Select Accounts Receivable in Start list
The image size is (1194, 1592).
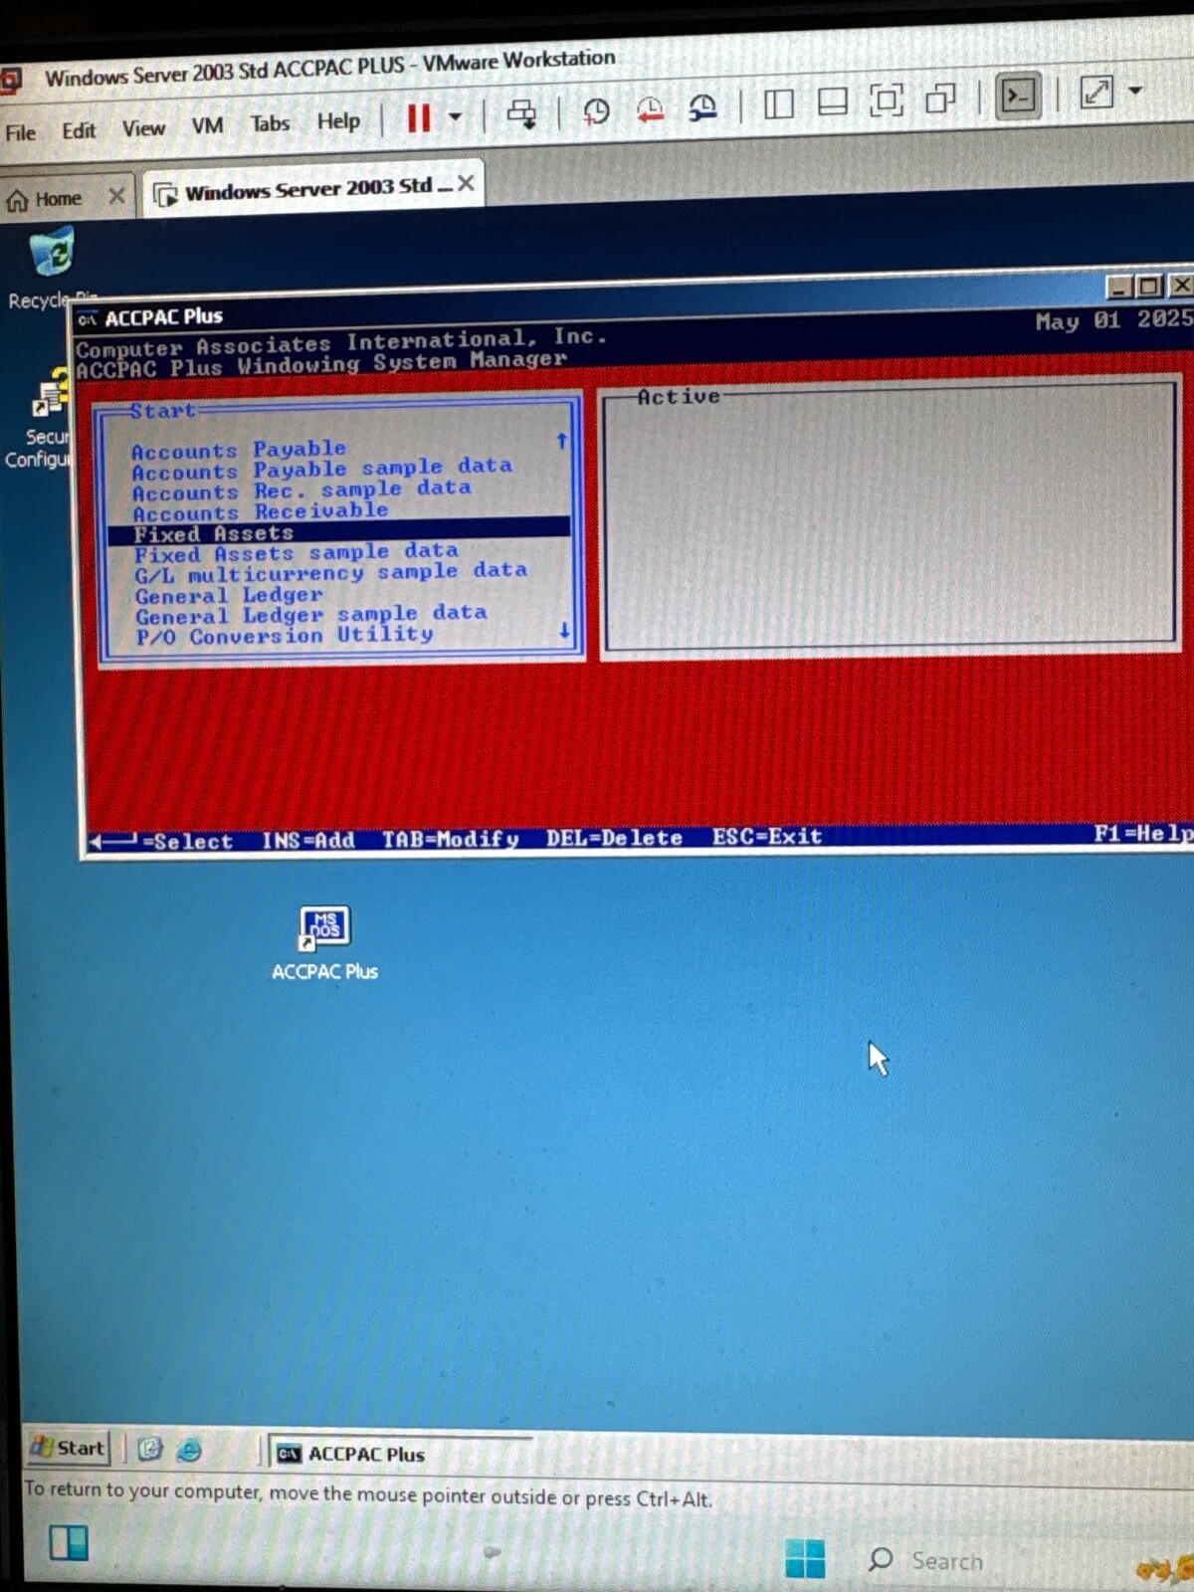tap(261, 511)
